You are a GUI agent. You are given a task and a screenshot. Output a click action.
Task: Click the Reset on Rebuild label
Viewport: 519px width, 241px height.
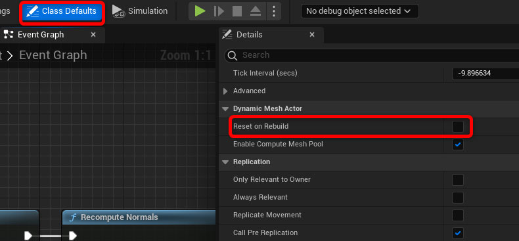click(261, 127)
